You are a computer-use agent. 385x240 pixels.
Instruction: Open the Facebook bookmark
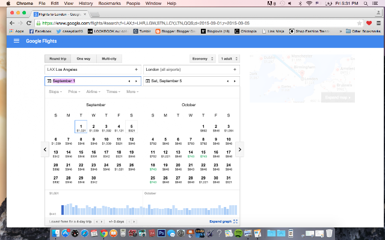(x=40, y=31)
